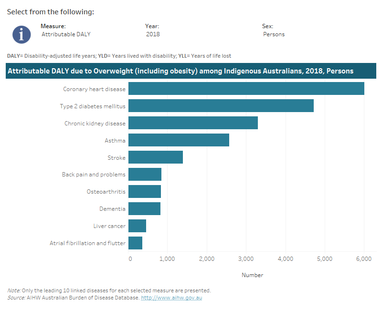The height and width of the screenshot is (310, 382).
Task: Select the Chronic kidney disease bar
Action: click(x=191, y=123)
